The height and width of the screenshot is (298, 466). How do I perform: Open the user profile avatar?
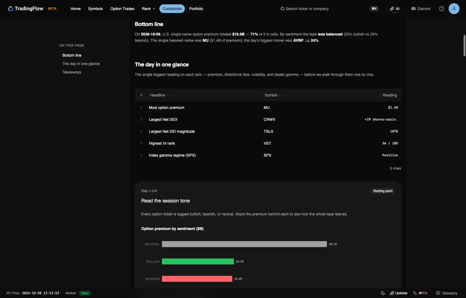coord(454,9)
